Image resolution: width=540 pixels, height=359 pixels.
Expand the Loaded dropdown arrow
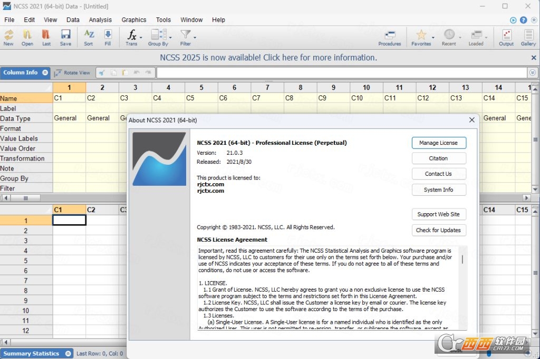[x=486, y=37]
